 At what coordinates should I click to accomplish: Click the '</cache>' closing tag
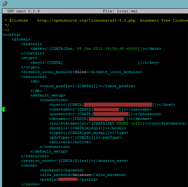coord(30,184)
